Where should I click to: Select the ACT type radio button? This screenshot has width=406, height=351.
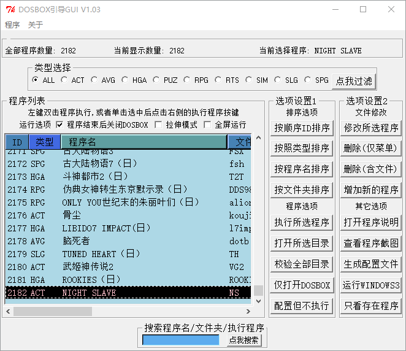(x=64, y=80)
